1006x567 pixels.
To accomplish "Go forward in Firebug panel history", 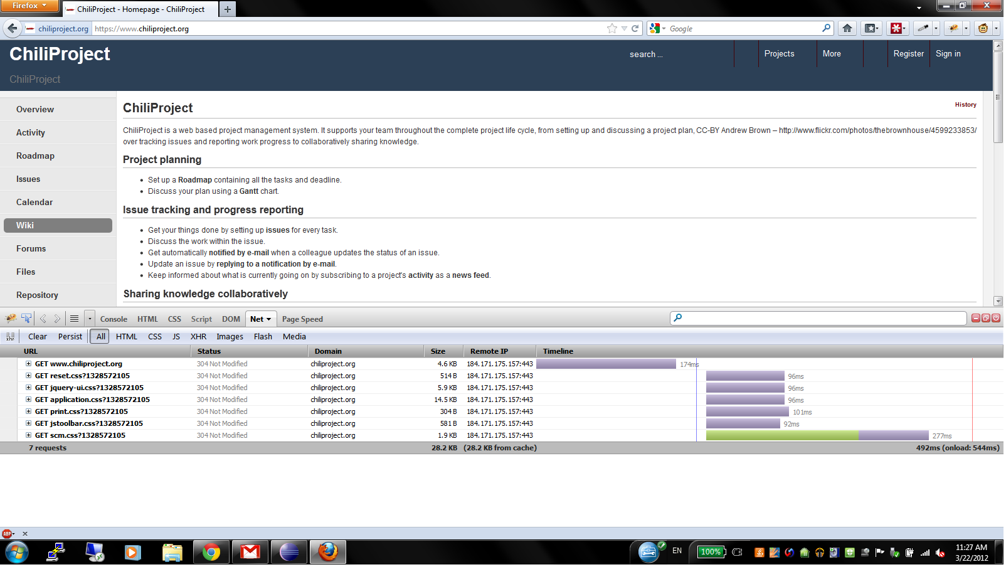I will coord(57,319).
